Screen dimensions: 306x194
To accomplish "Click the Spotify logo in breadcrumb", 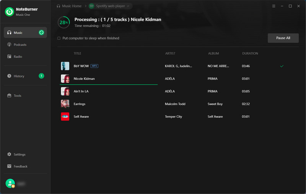I will pyautogui.click(x=91, y=6).
